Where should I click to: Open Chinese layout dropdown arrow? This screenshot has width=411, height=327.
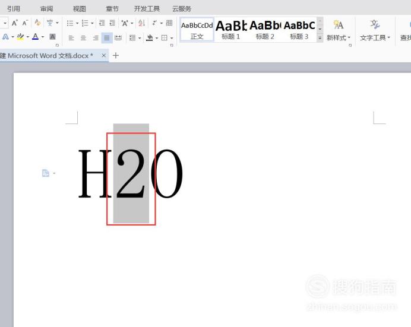tap(132, 24)
